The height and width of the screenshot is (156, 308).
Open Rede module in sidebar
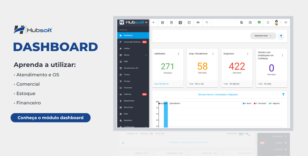click(133, 114)
